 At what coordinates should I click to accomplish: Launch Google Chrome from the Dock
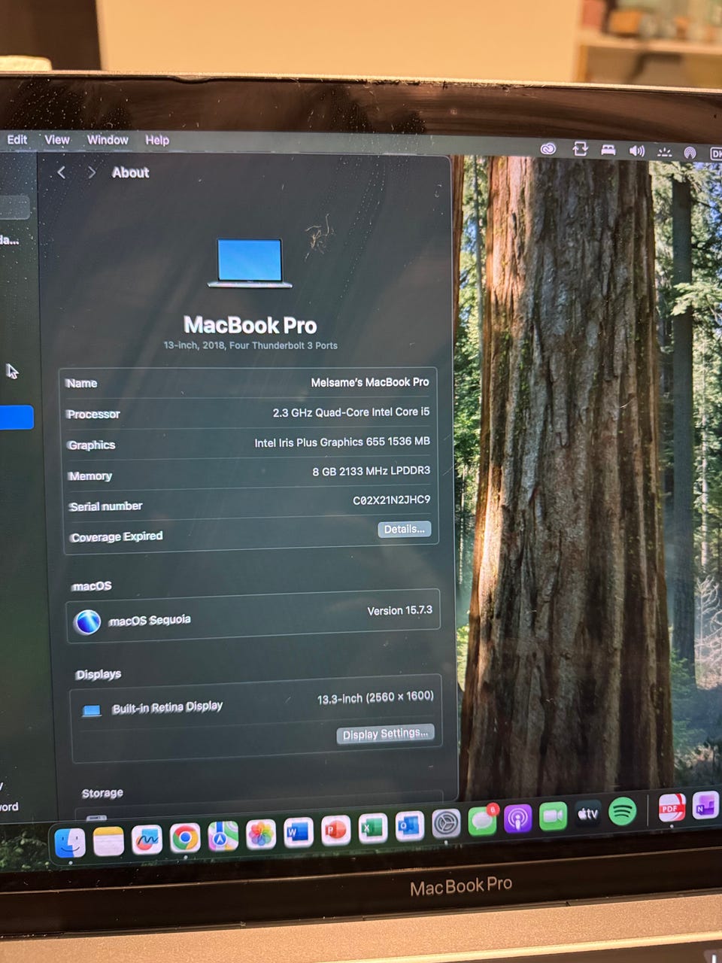pos(185,837)
